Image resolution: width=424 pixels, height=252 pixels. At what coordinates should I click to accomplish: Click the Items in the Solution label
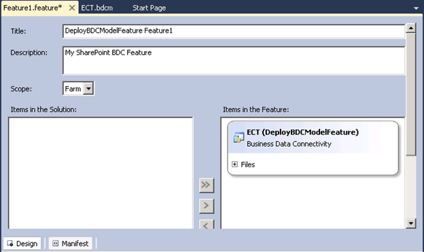point(43,109)
